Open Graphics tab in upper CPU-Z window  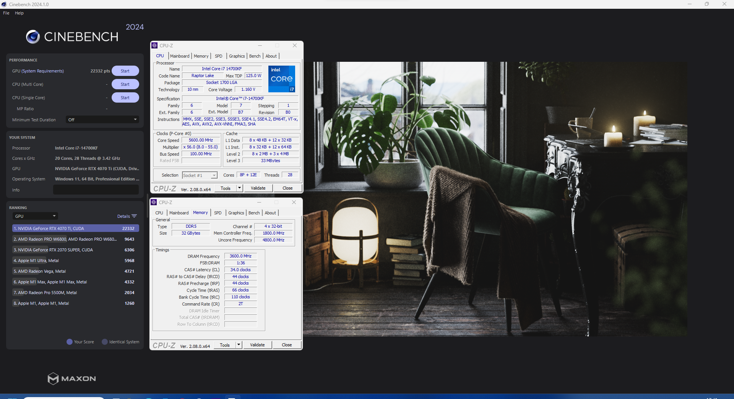(x=237, y=56)
